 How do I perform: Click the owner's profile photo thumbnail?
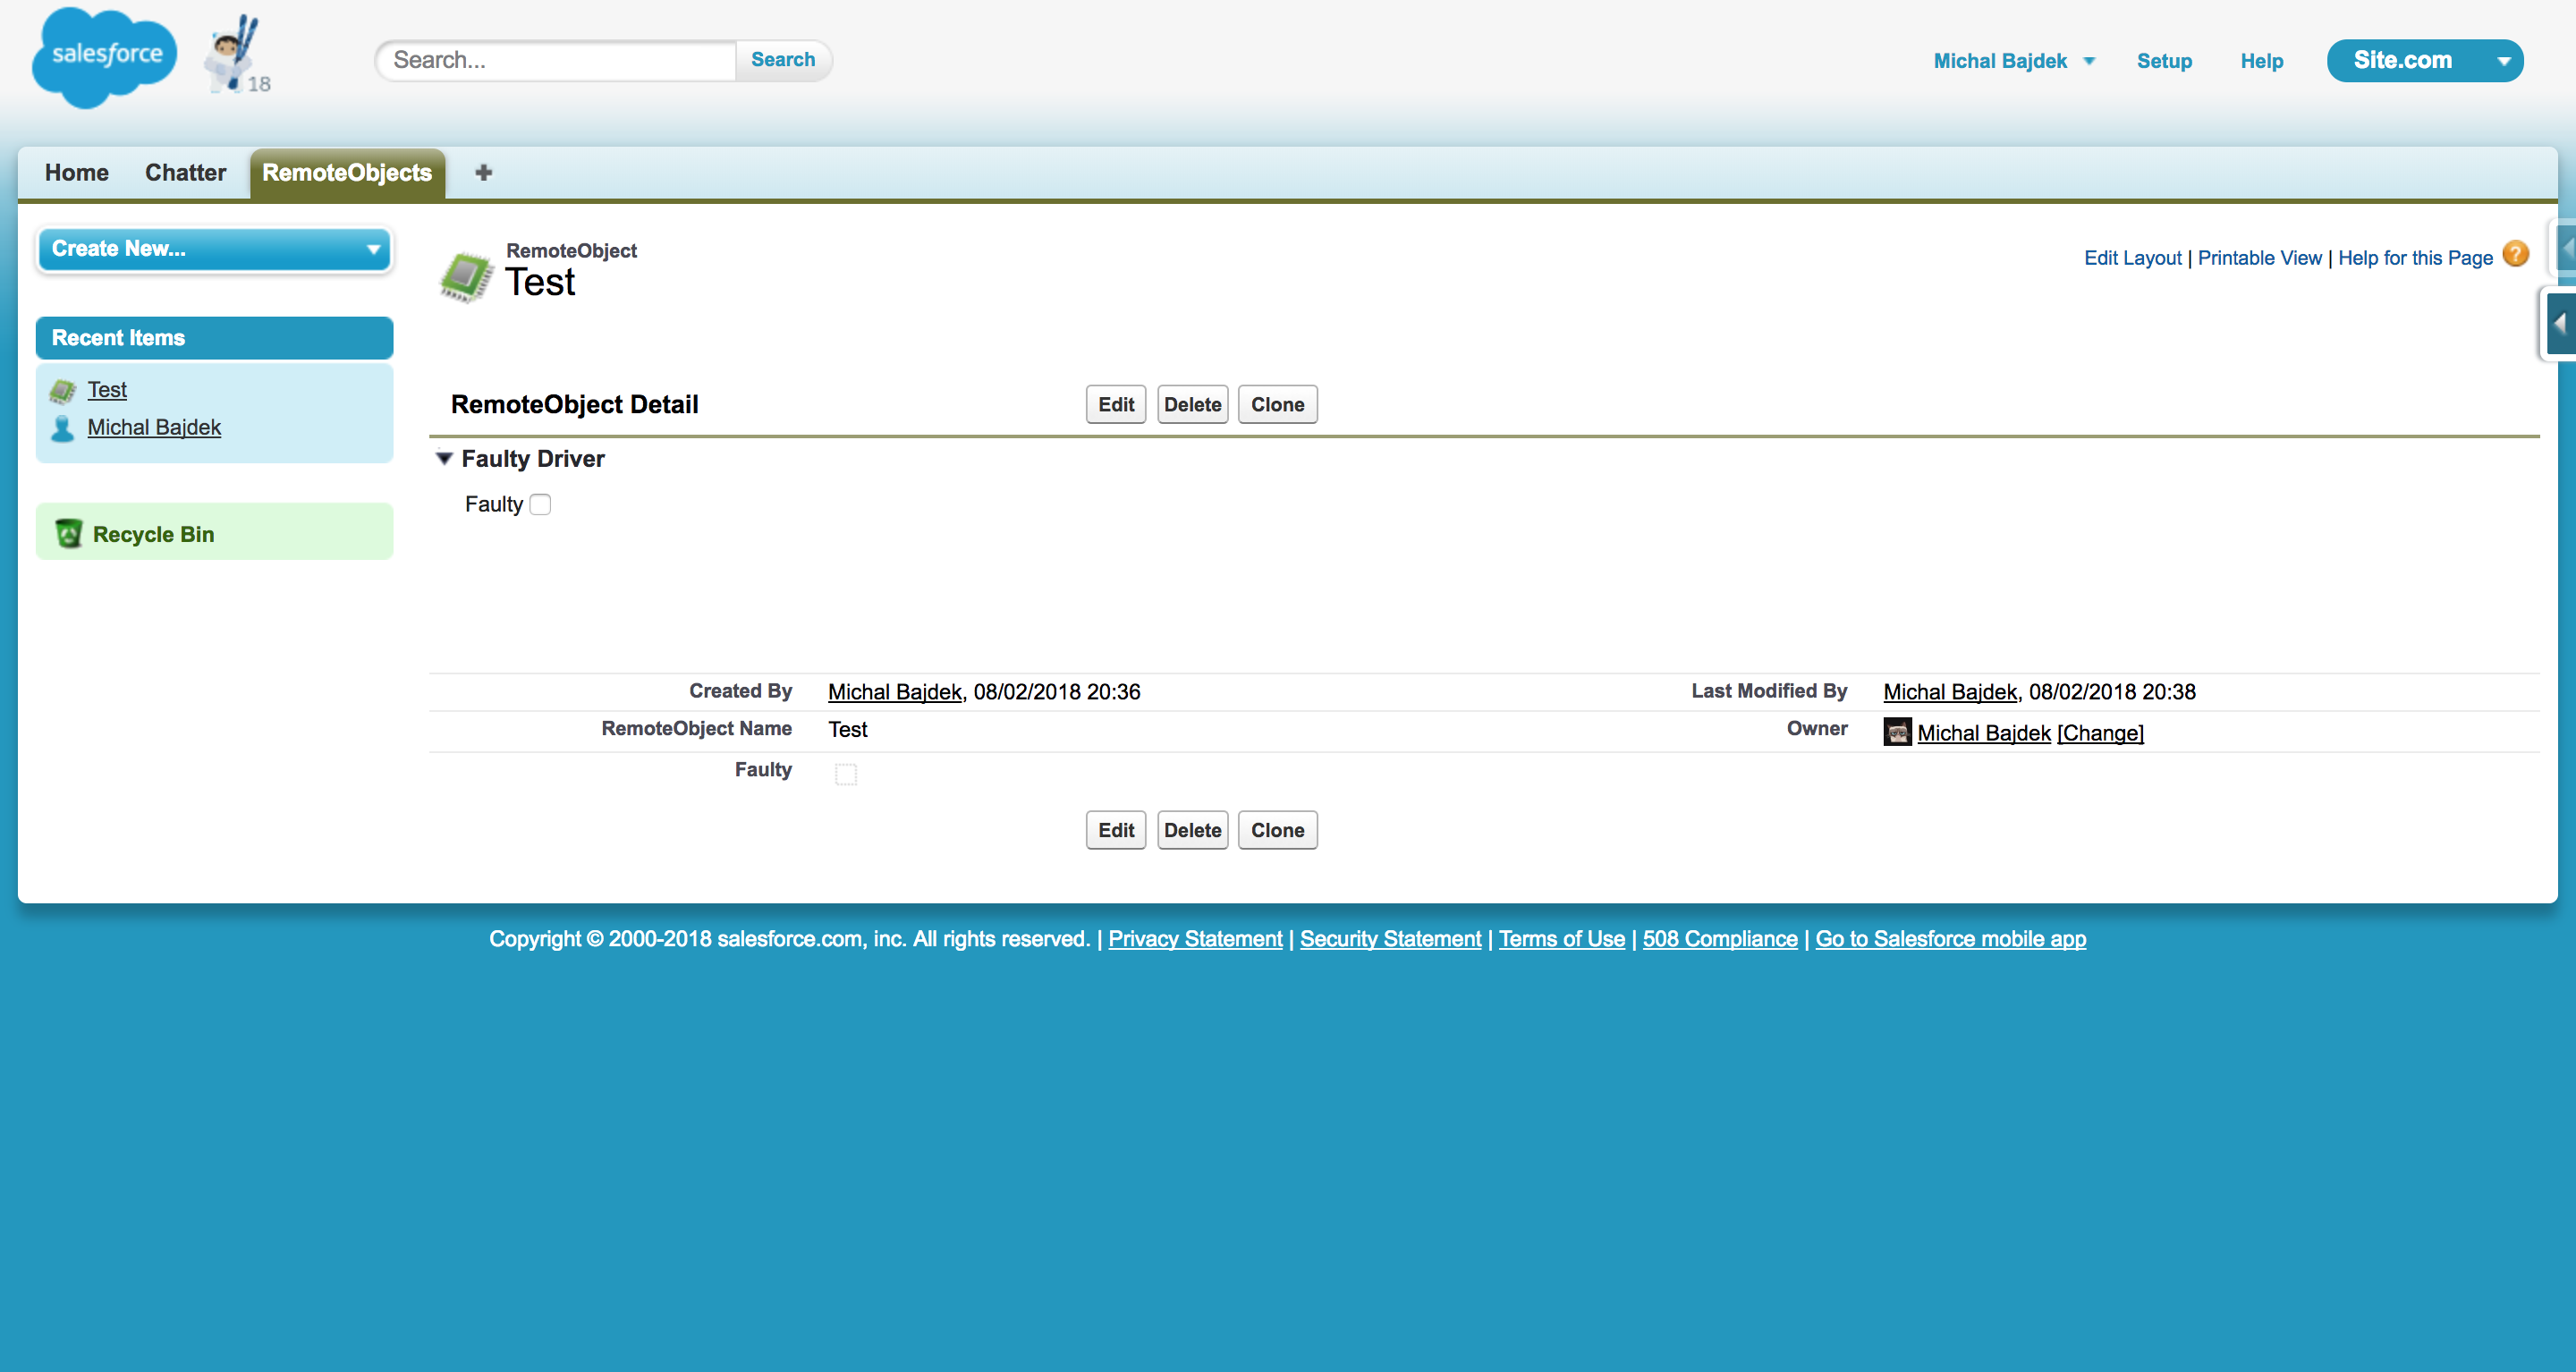coord(1896,732)
